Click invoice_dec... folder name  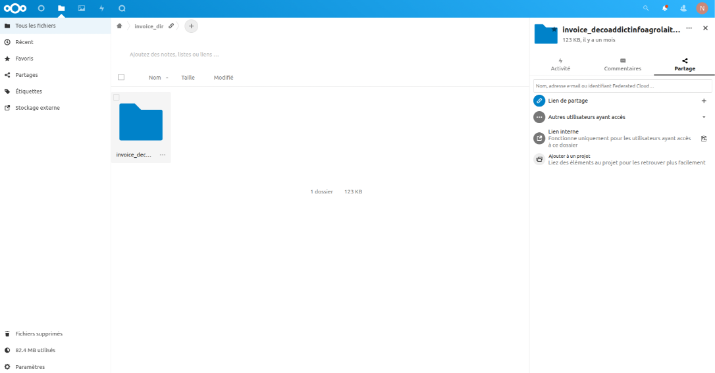pyautogui.click(x=134, y=155)
